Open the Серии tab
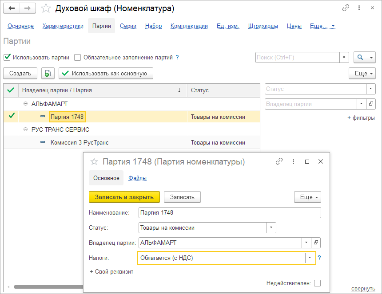 pyautogui.click(x=128, y=26)
